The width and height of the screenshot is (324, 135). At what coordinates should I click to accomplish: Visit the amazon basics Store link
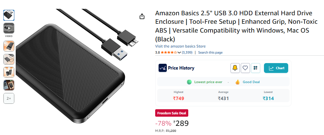coord(180,46)
